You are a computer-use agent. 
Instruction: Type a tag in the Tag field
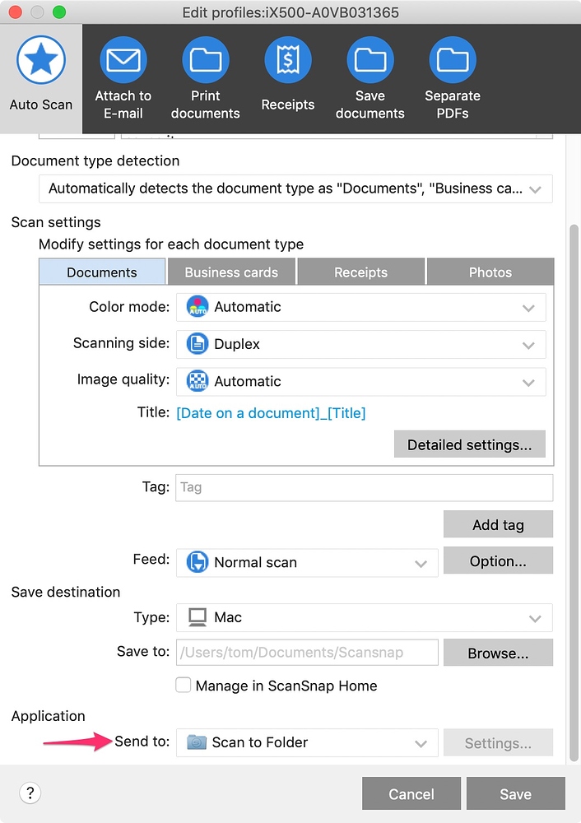(x=364, y=487)
